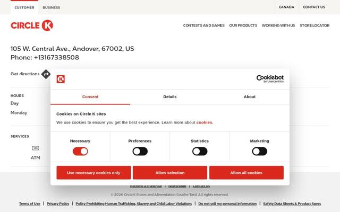Open the About tab
Image resolution: width=340 pixels, height=212 pixels.
[250, 96]
